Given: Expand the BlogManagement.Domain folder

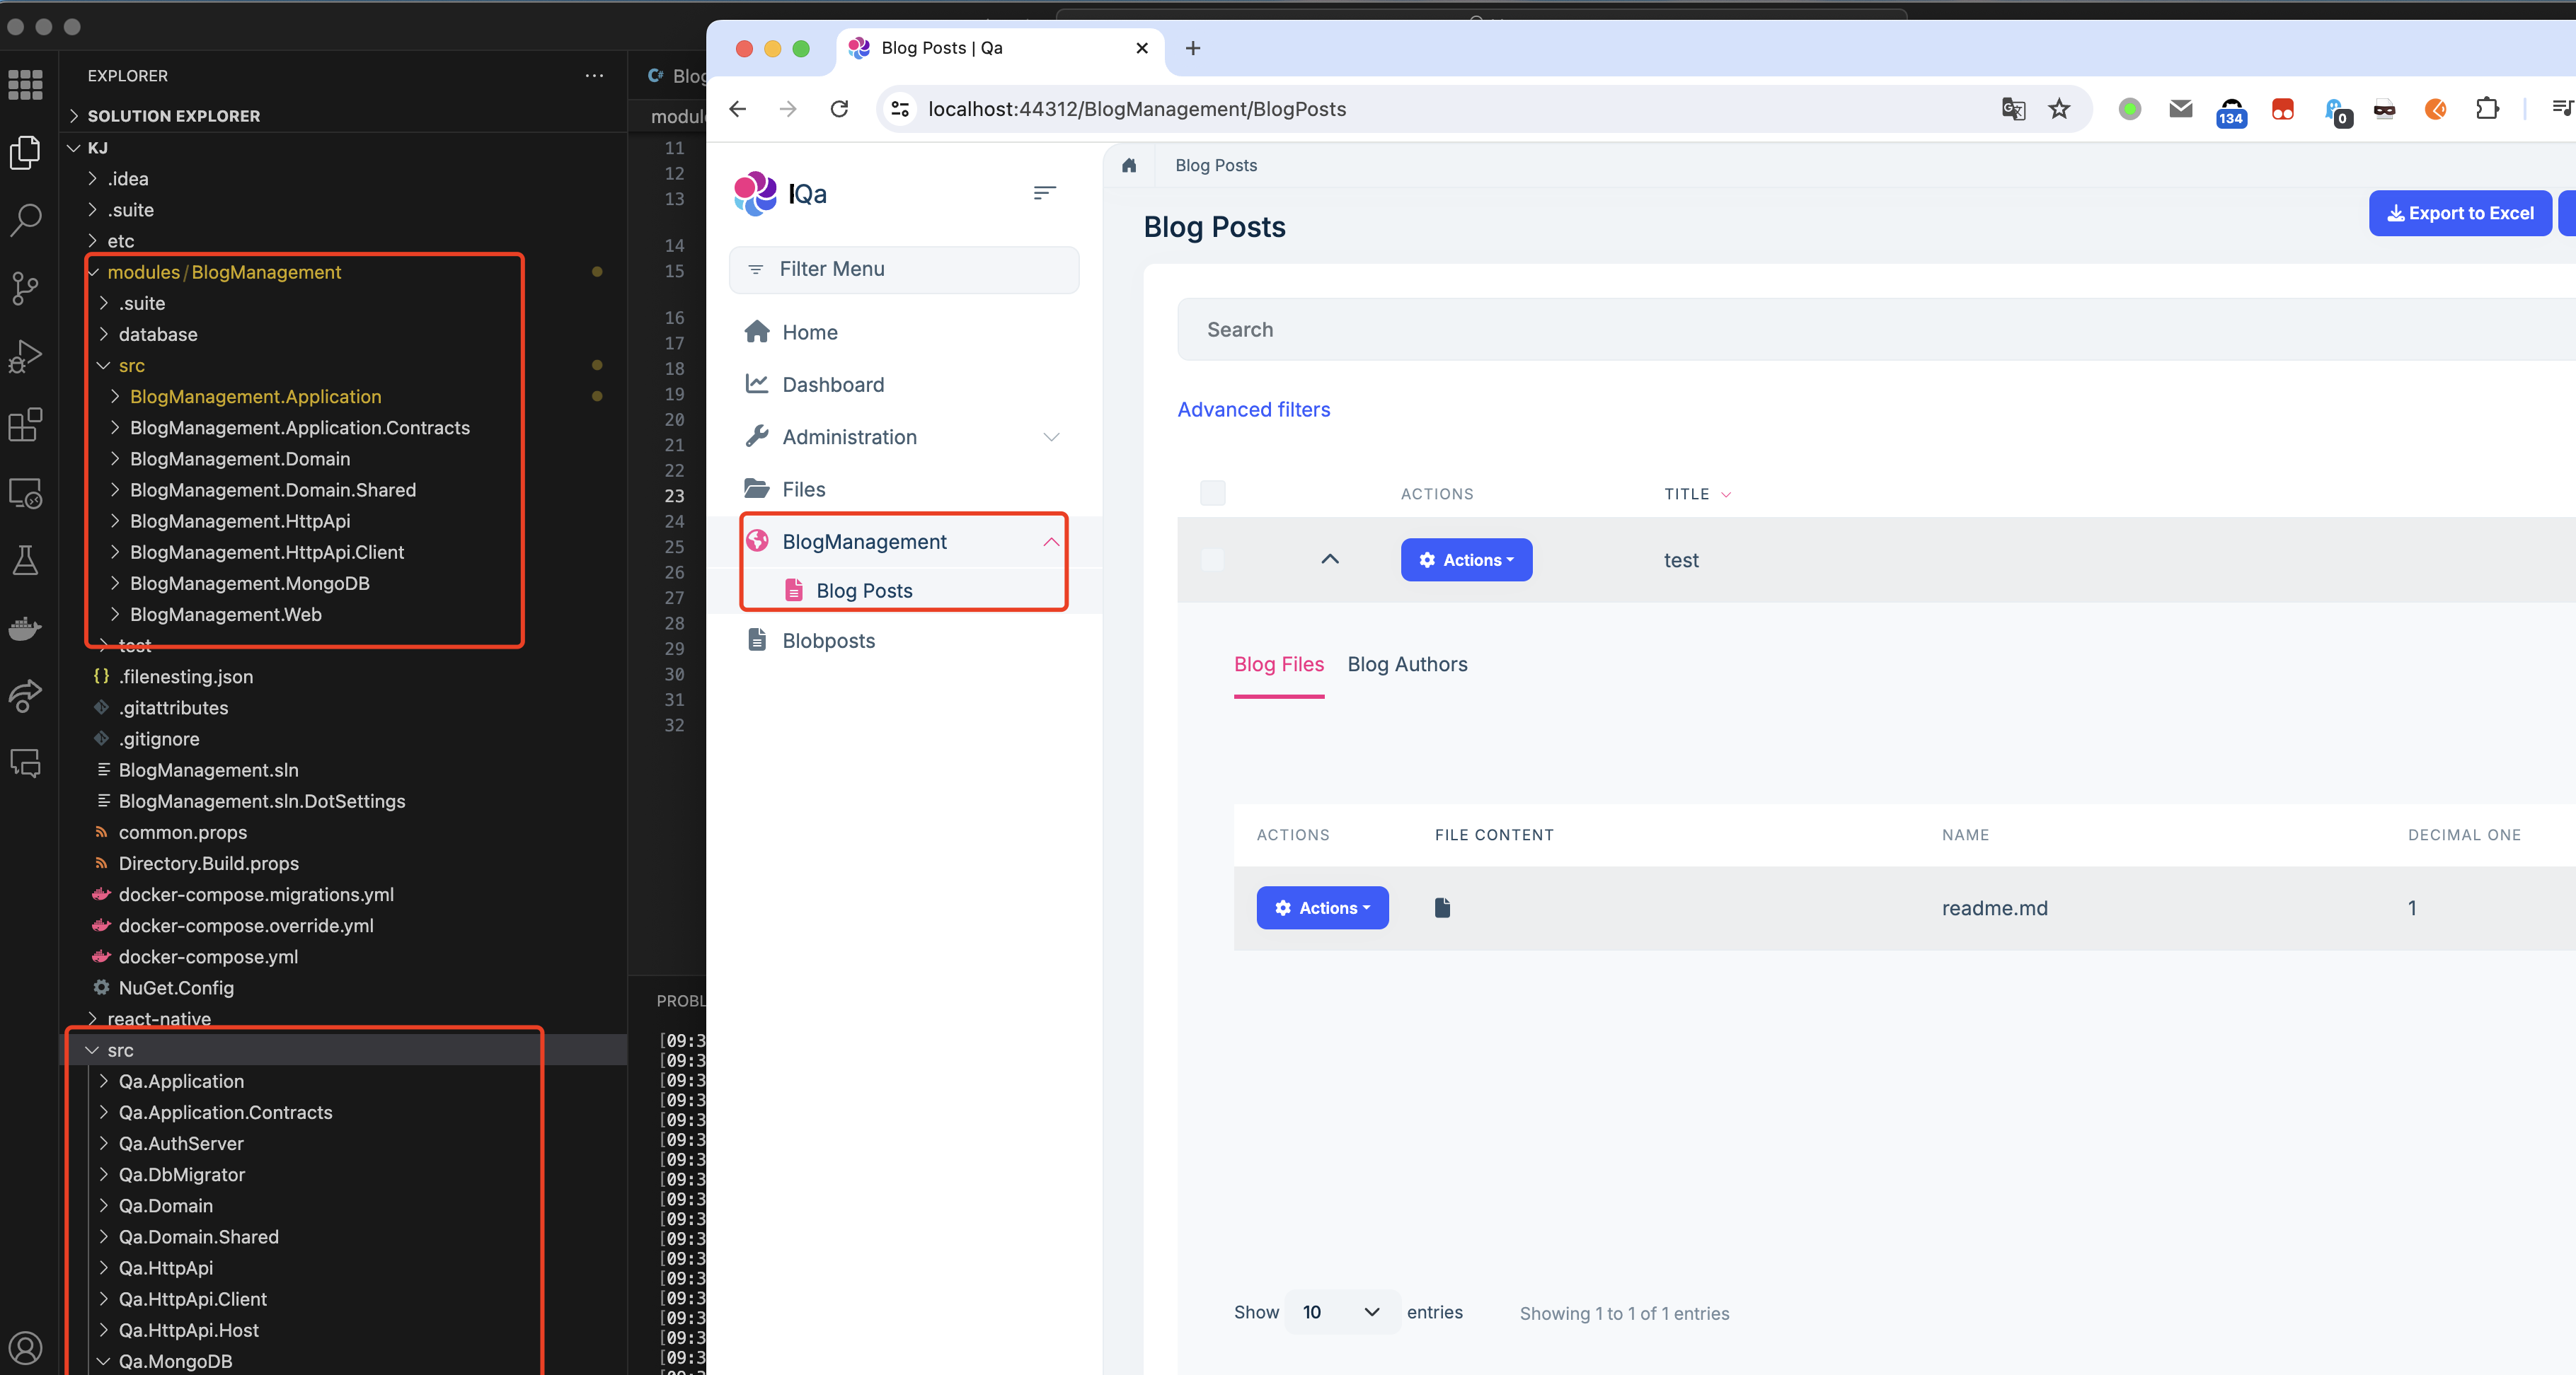Looking at the screenshot, I should [239, 458].
